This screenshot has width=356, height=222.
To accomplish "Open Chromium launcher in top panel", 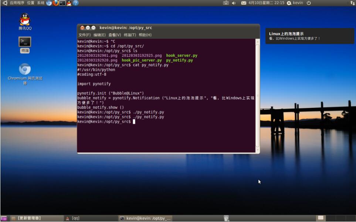I will point(49,3).
